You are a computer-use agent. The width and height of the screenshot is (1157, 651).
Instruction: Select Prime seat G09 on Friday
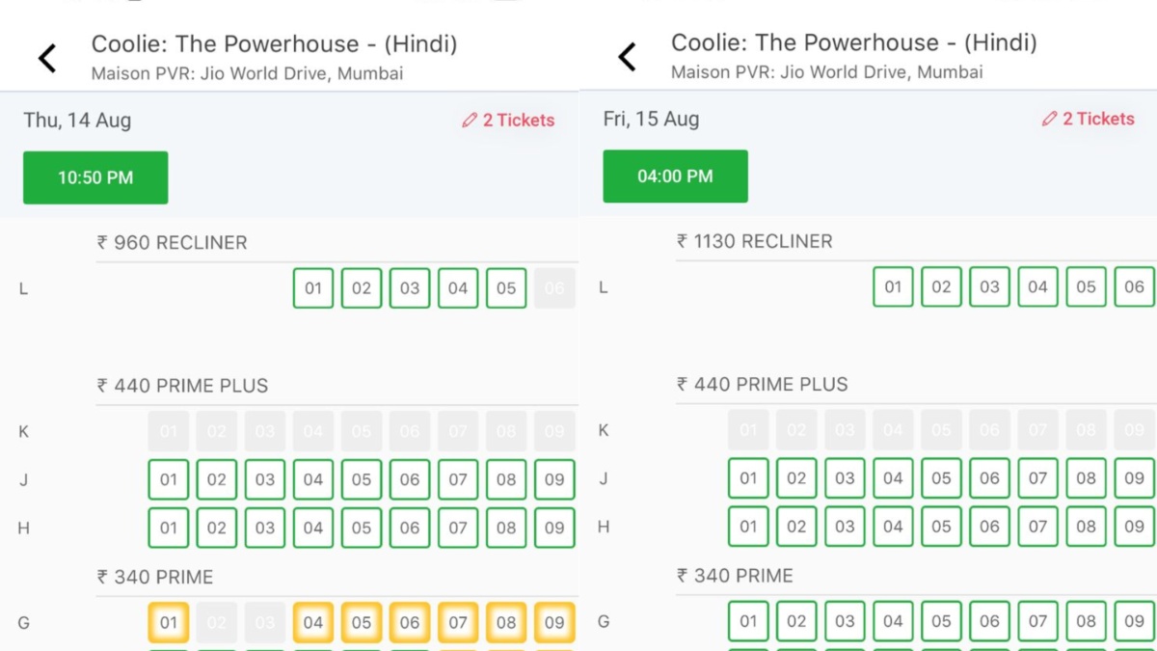[1135, 621]
